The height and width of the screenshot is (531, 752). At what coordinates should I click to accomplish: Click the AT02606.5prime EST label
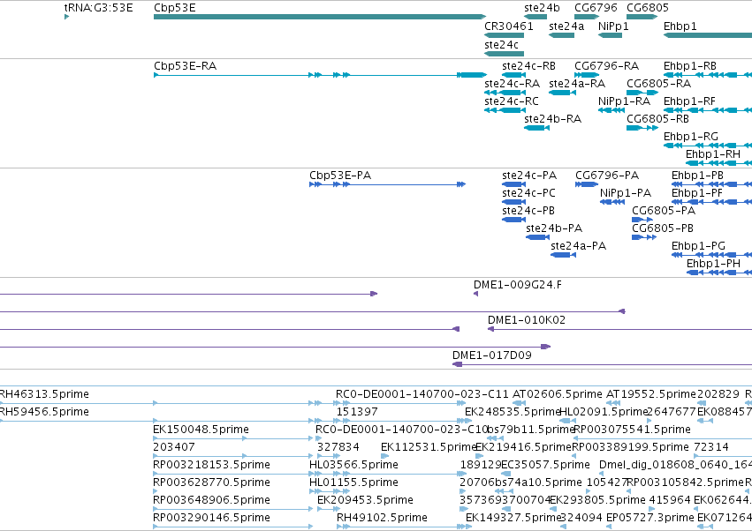pyautogui.click(x=558, y=394)
